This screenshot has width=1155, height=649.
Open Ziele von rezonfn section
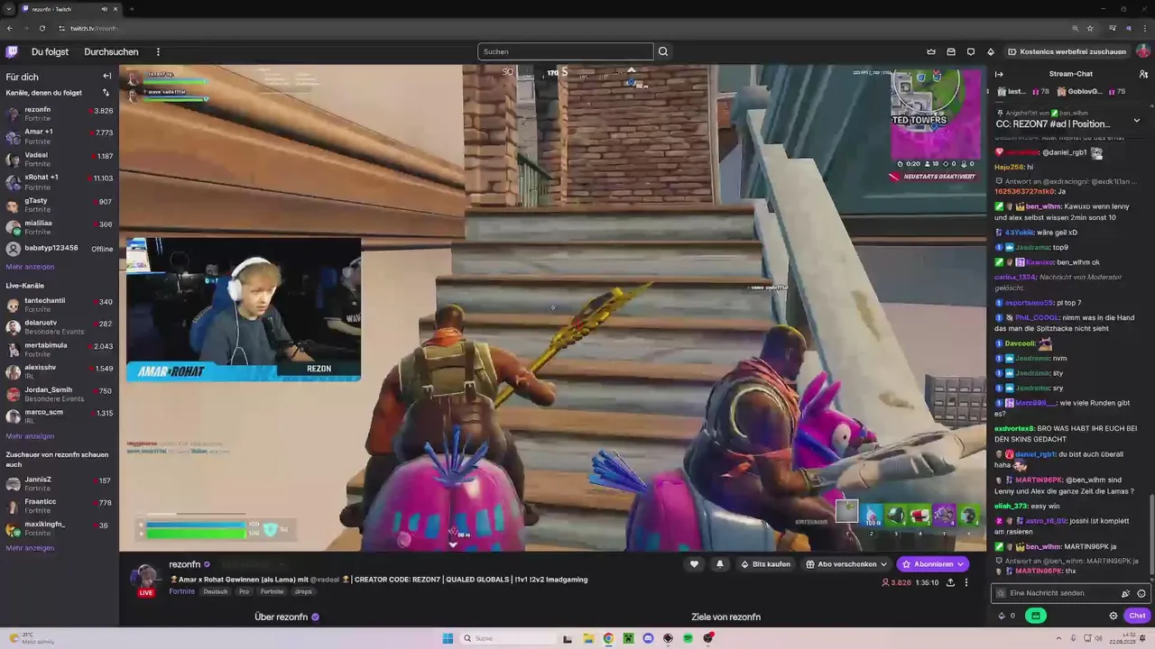[x=725, y=617]
